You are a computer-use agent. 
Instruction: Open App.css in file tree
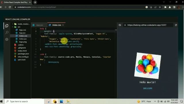coord(22,30)
